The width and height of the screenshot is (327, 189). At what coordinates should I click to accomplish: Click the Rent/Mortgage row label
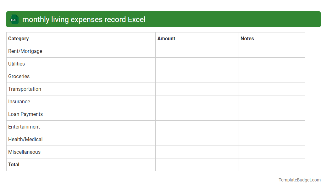coord(25,51)
